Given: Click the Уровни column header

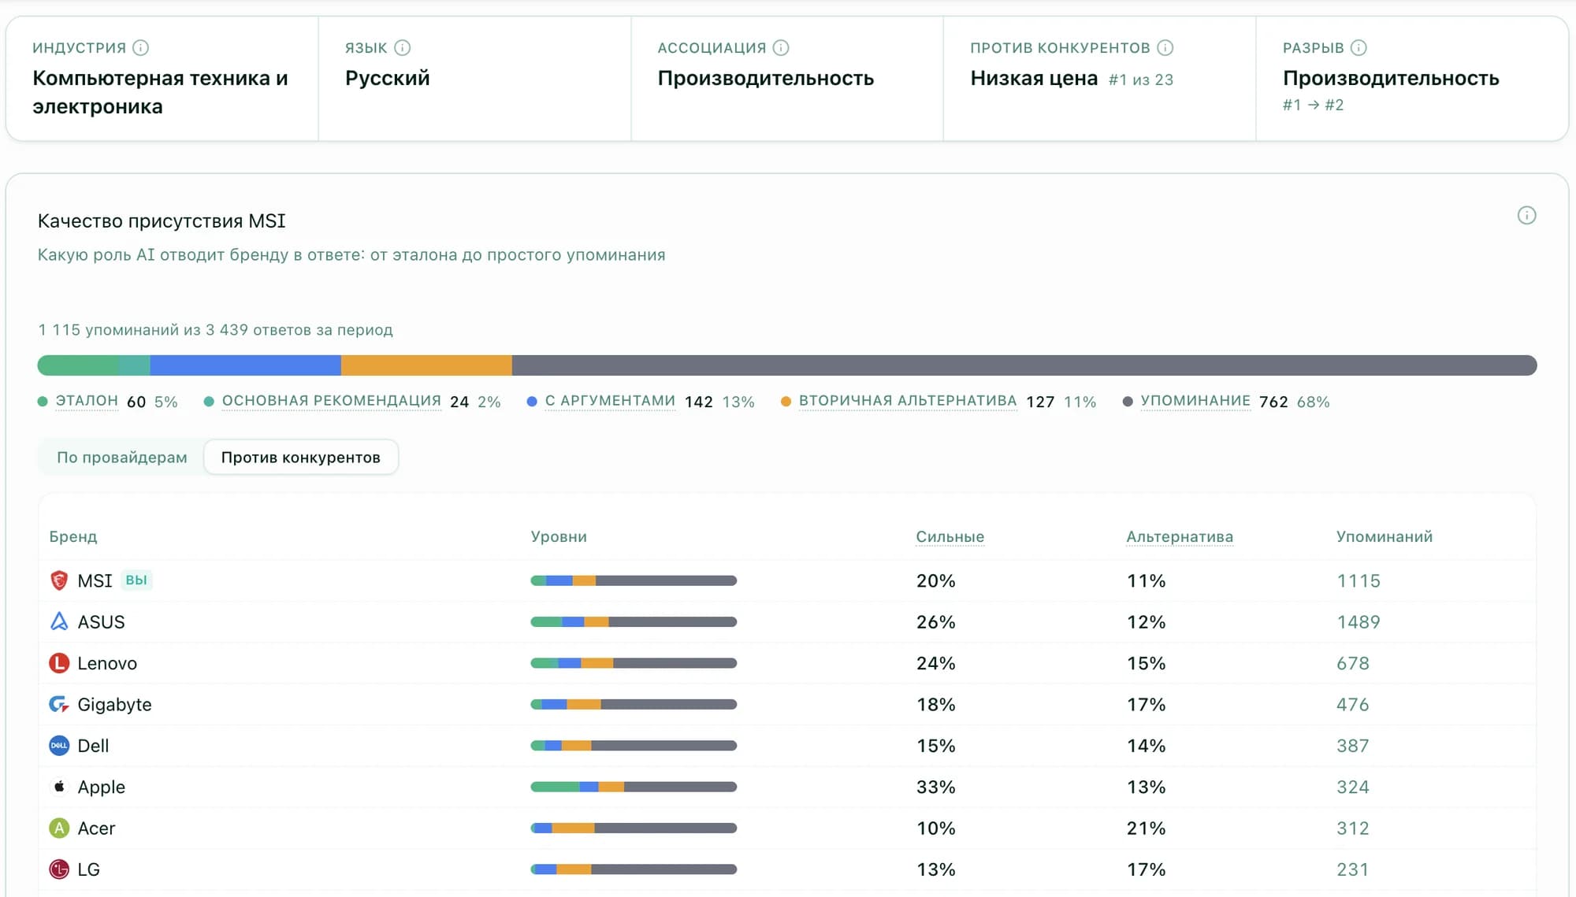Looking at the screenshot, I should click(559, 537).
